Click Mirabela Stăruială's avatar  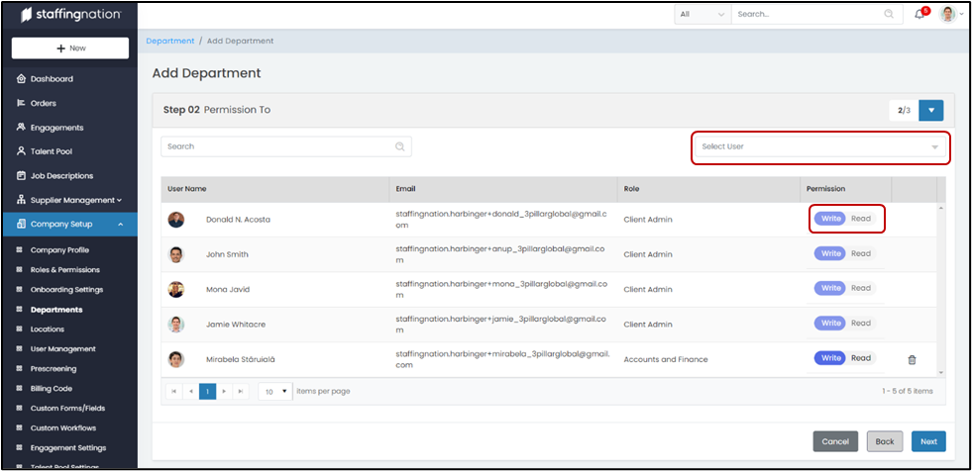[x=176, y=359]
